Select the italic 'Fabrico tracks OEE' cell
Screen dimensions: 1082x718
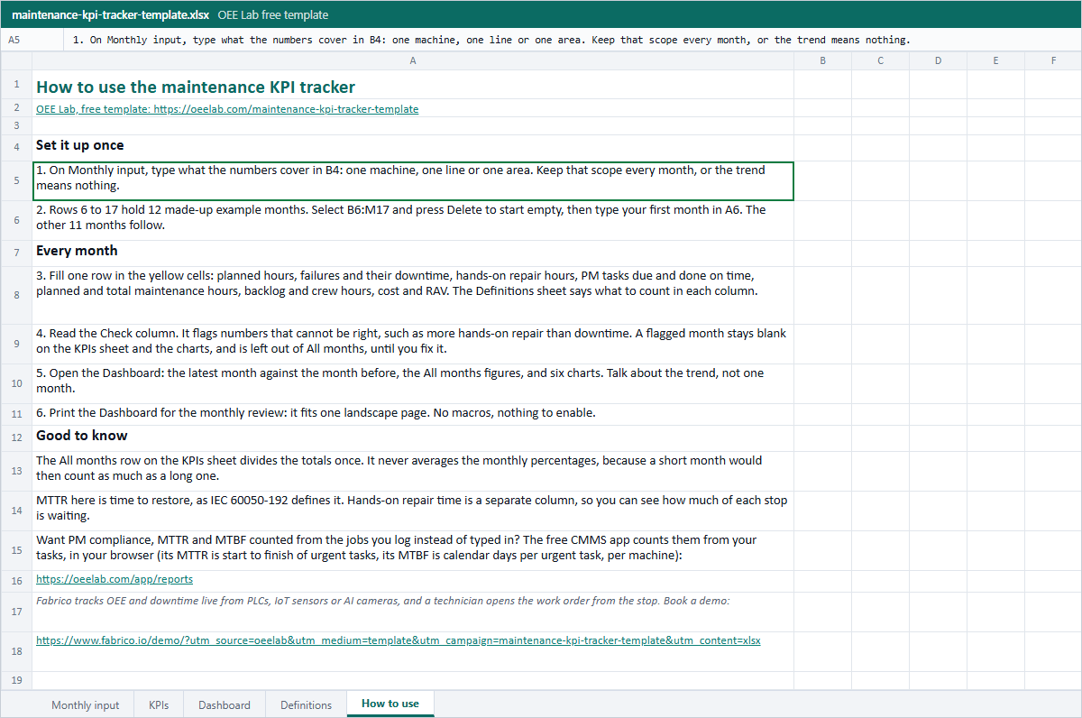pos(413,612)
